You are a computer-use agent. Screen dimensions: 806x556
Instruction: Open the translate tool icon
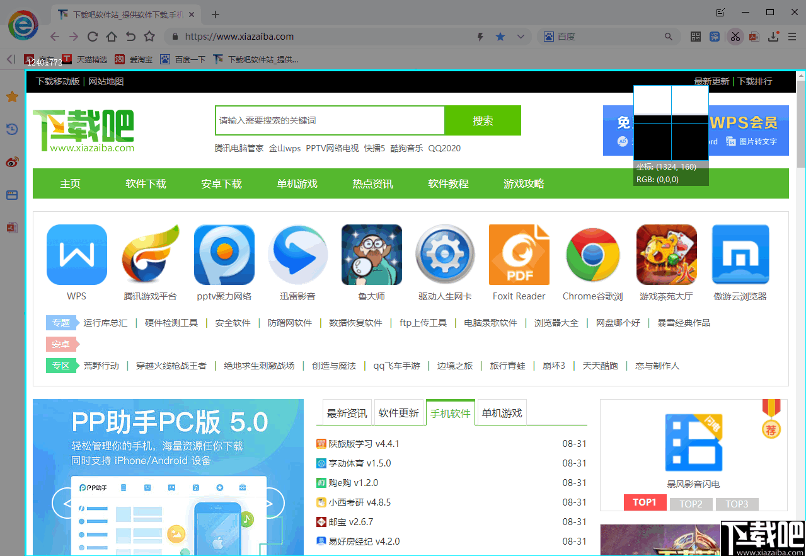[715, 37]
